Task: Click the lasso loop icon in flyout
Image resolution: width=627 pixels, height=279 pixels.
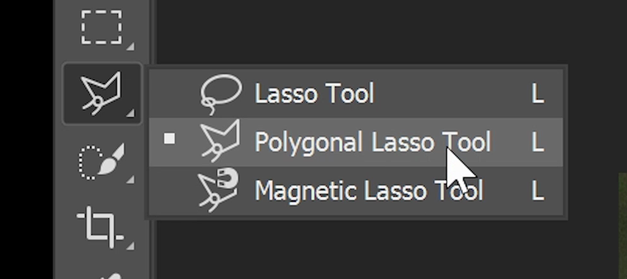Action: (220, 94)
